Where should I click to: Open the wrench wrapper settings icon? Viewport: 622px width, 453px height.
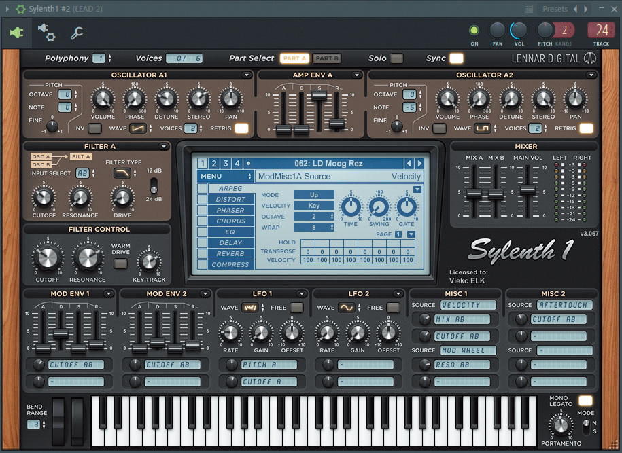pyautogui.click(x=77, y=33)
